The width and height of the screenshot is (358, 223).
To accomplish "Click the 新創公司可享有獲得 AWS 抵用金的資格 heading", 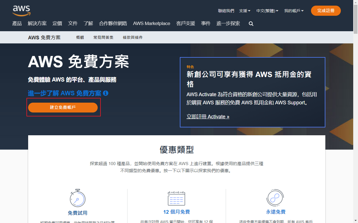I will click(x=249, y=79).
